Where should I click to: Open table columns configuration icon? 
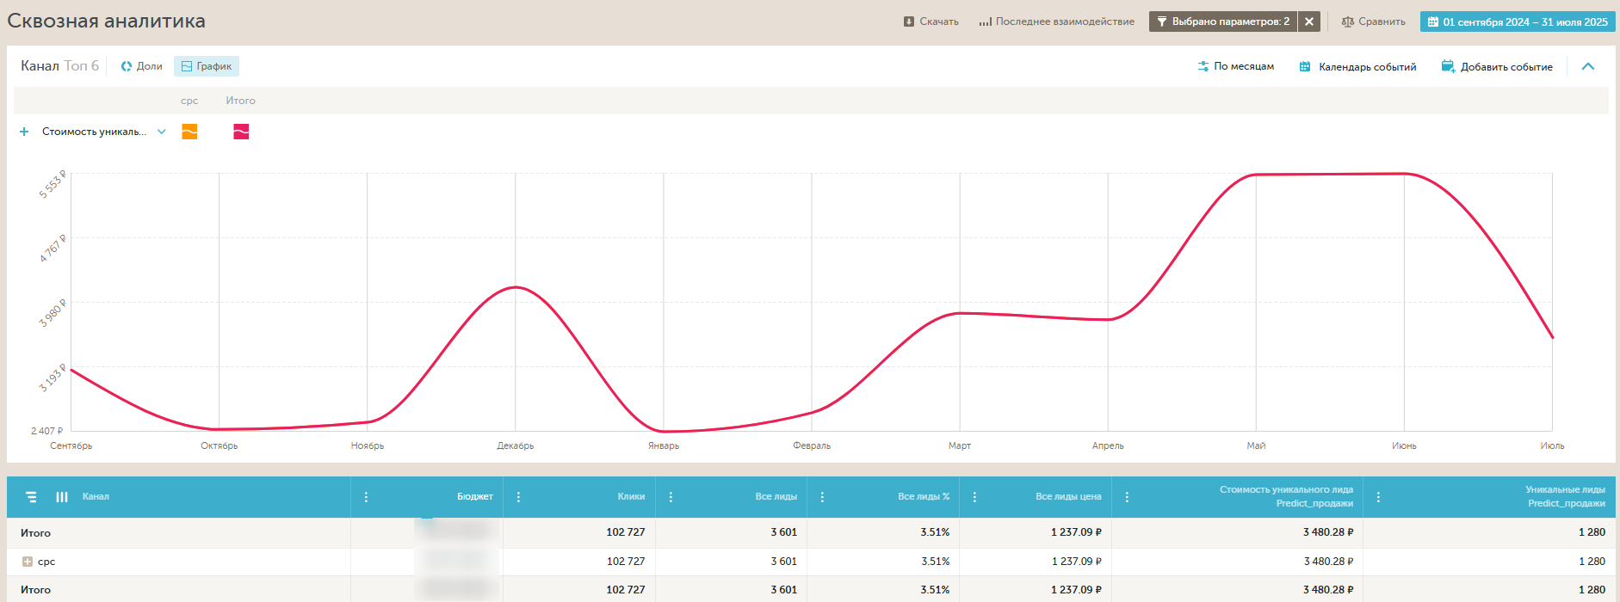pos(62,497)
